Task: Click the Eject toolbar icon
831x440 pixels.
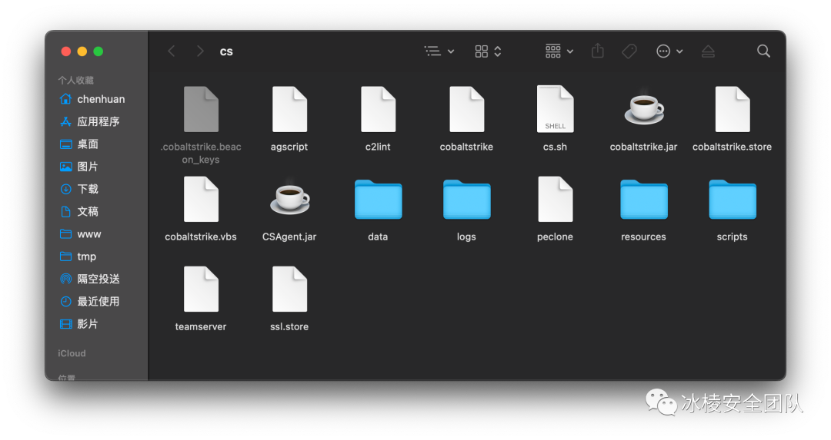Action: tap(708, 51)
